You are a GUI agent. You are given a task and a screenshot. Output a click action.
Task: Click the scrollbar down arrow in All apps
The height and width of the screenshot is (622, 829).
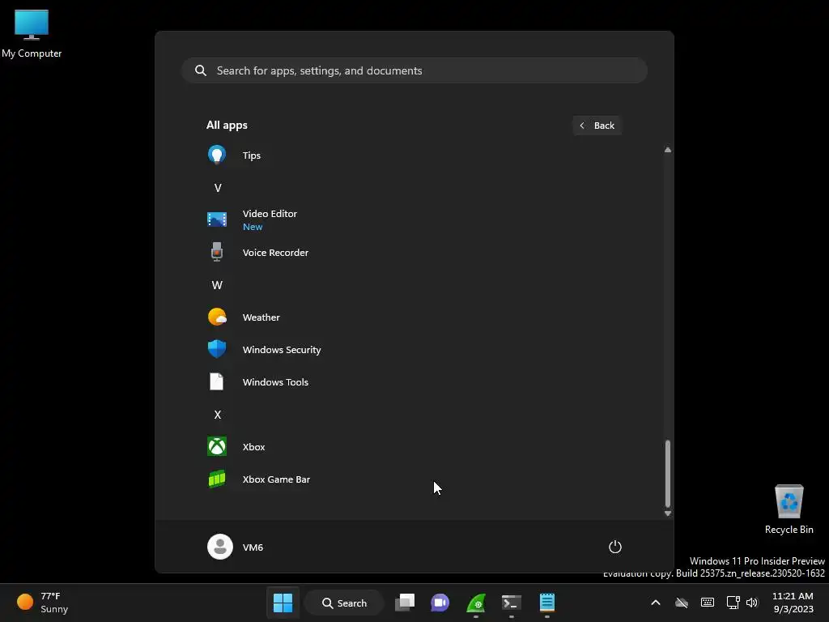point(668,513)
